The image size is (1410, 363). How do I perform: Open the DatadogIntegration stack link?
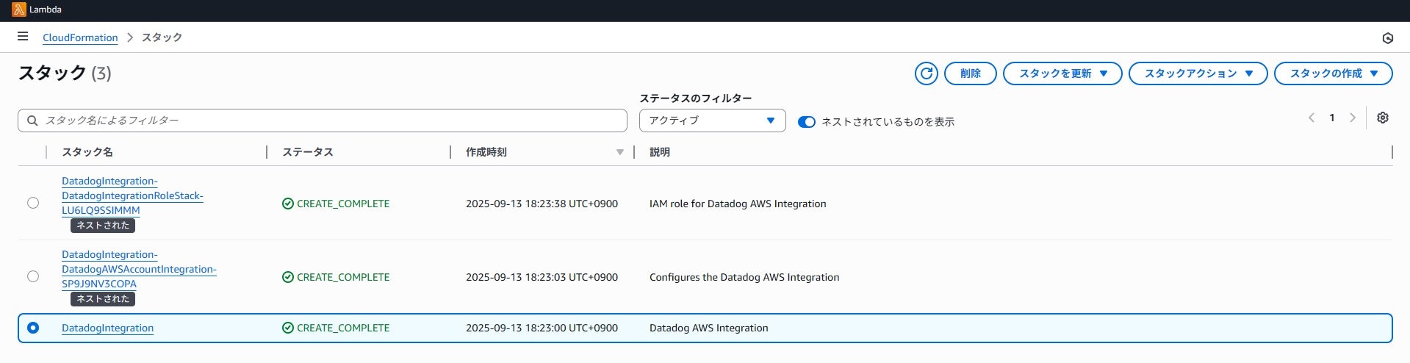107,328
